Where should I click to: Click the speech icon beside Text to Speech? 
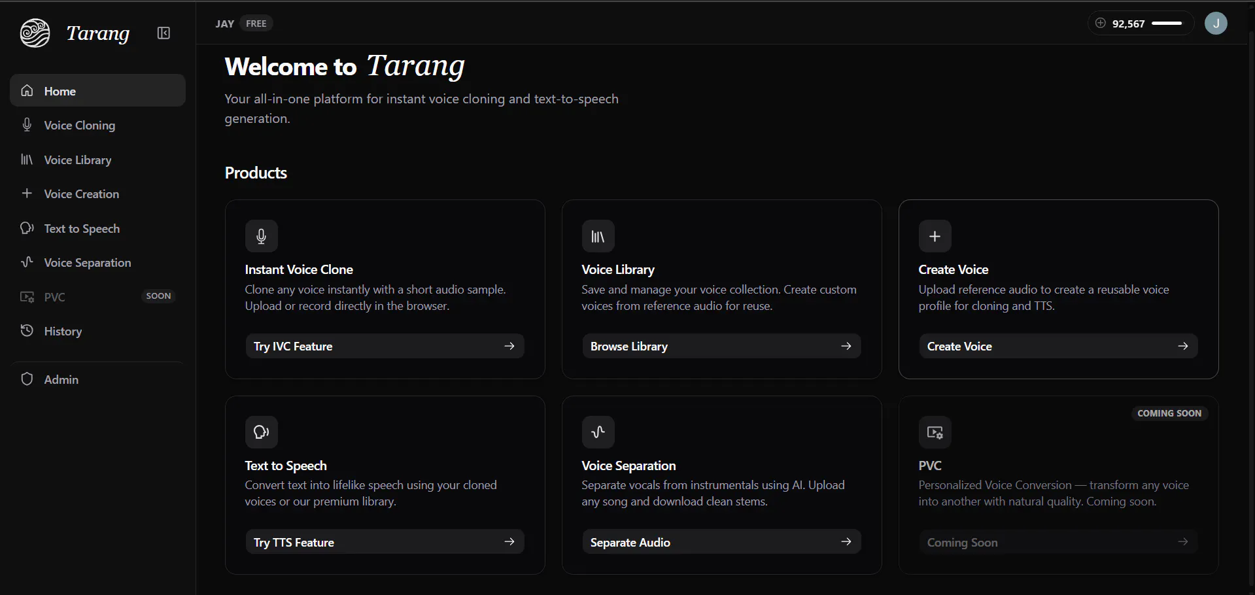click(27, 228)
